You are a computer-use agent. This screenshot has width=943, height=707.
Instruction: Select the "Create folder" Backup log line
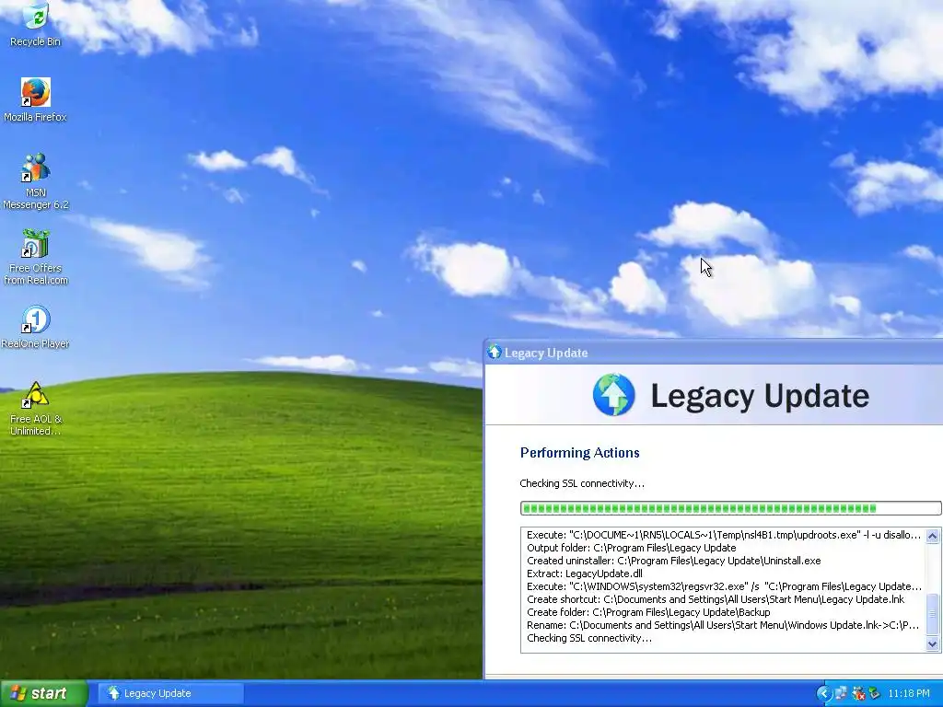click(x=648, y=612)
